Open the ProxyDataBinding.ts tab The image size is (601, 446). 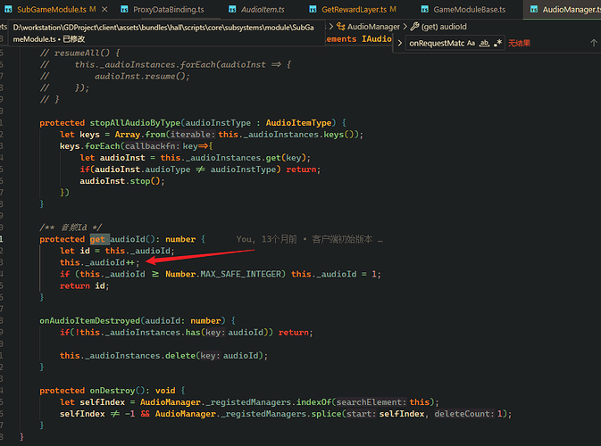[168, 10]
